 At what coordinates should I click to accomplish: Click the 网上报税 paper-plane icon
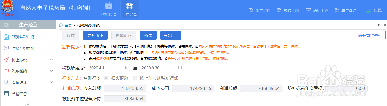pos(6,60)
